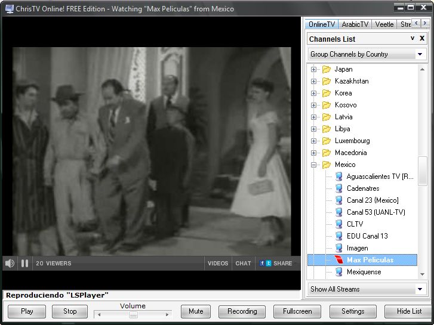
Task: Click the Facebook share icon
Action: [262, 263]
